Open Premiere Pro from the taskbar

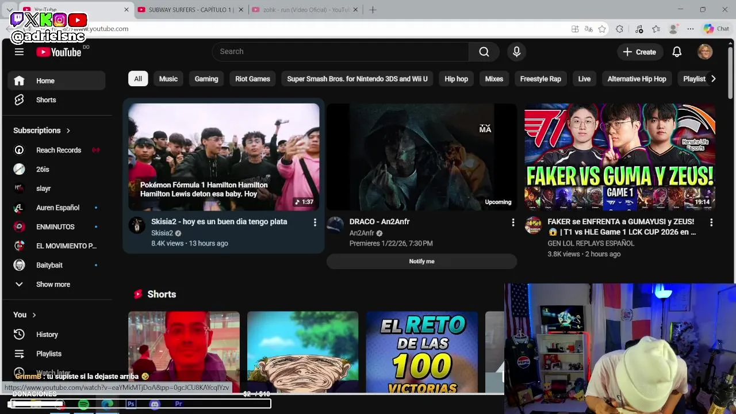click(178, 404)
